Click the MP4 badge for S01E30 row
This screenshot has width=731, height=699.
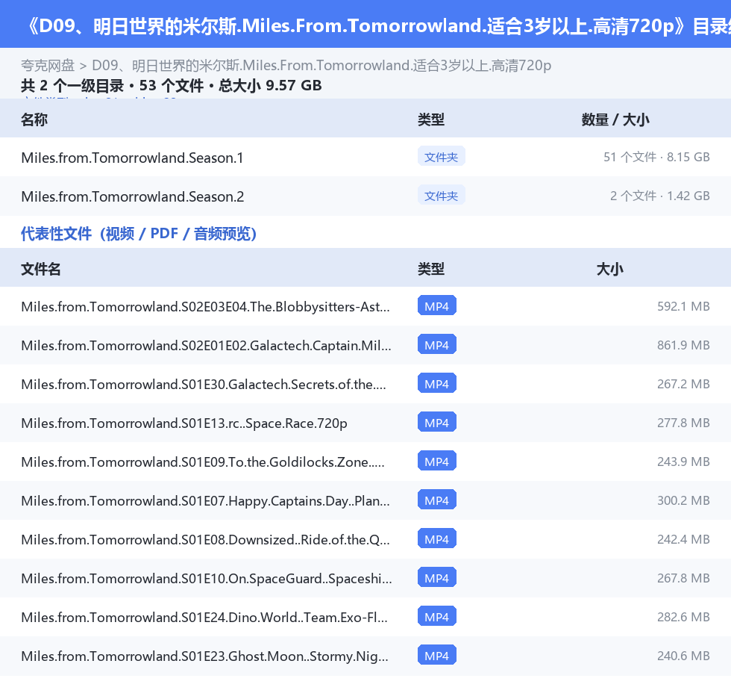(x=437, y=383)
